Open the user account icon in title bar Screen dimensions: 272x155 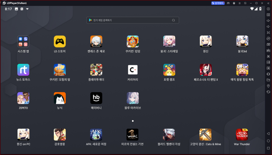coord(234,3)
